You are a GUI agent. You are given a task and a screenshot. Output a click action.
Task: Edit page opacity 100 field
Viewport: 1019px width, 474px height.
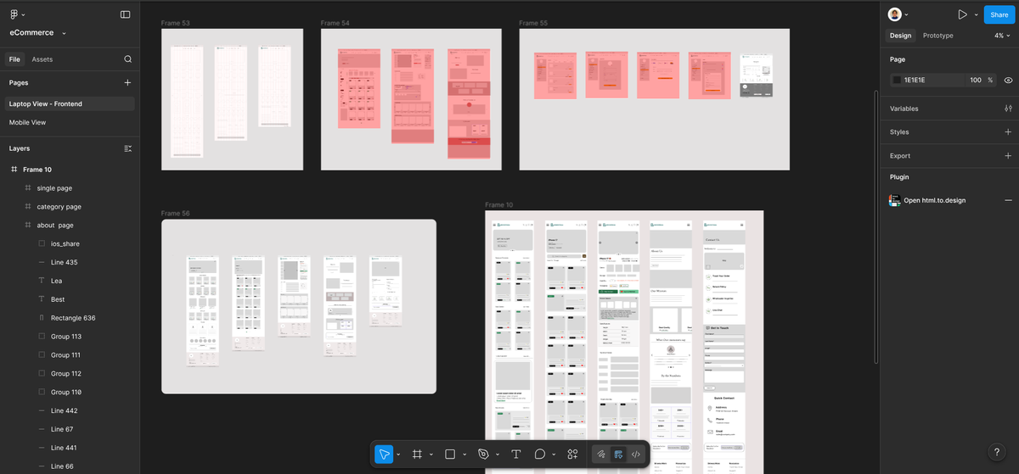(x=976, y=80)
